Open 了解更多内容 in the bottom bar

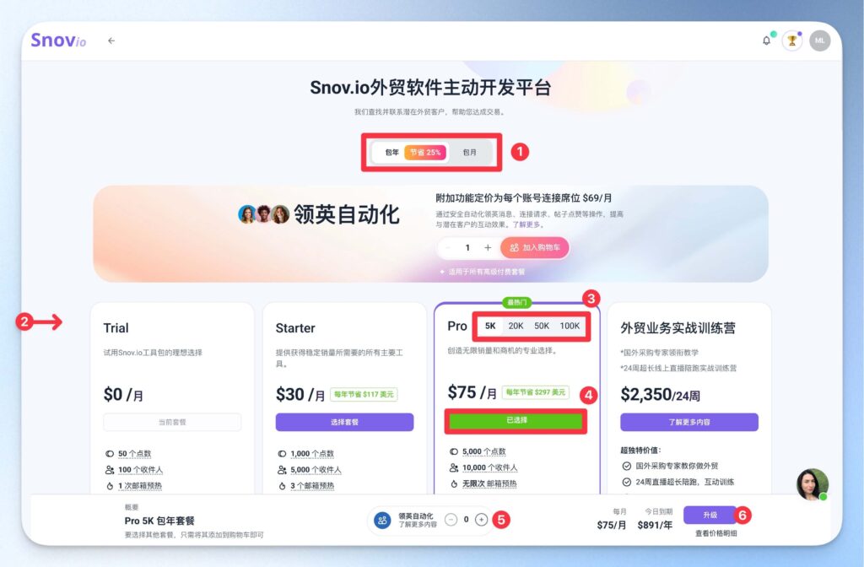[418, 525]
